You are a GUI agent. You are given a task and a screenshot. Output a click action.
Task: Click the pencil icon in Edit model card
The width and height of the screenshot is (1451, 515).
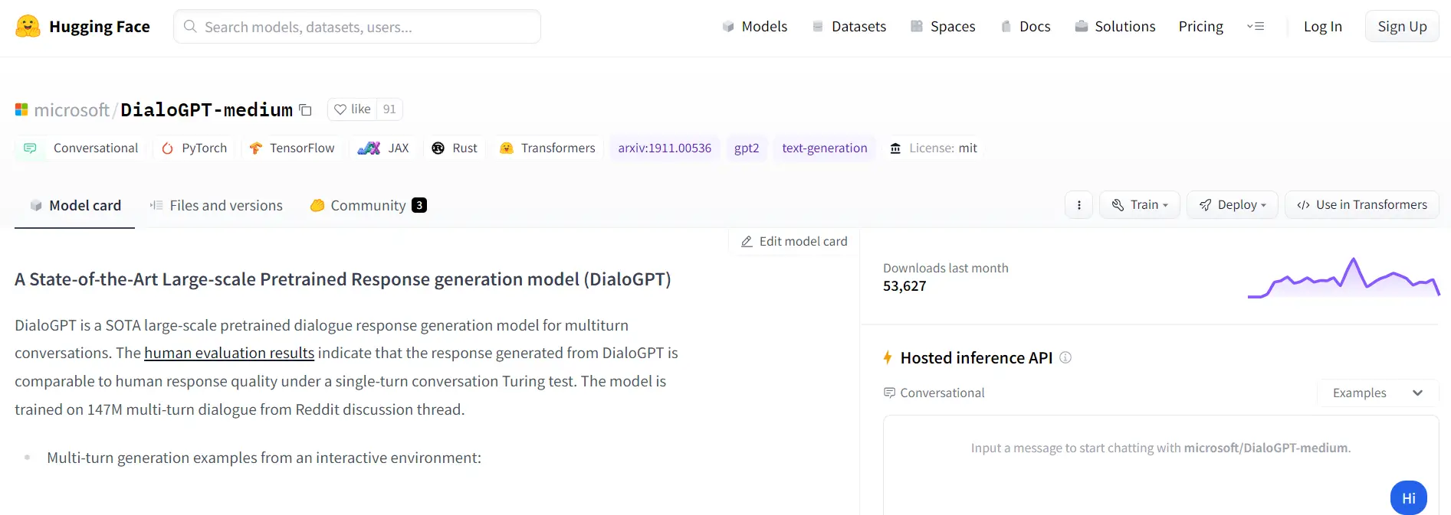(x=747, y=242)
